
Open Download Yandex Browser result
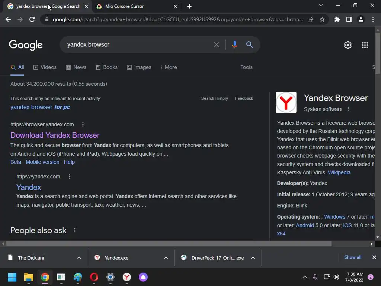click(x=55, y=135)
